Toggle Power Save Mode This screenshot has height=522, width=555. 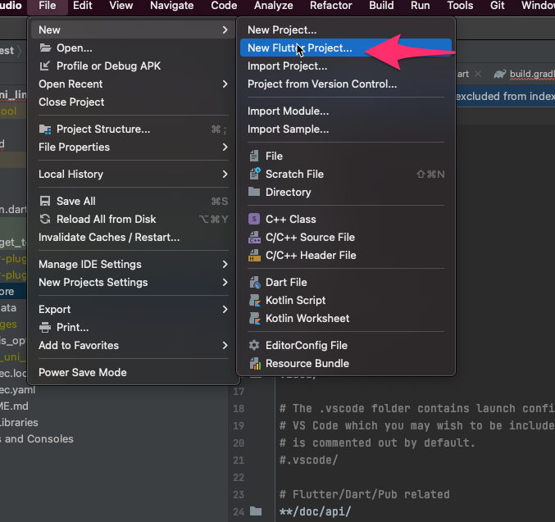tap(82, 372)
